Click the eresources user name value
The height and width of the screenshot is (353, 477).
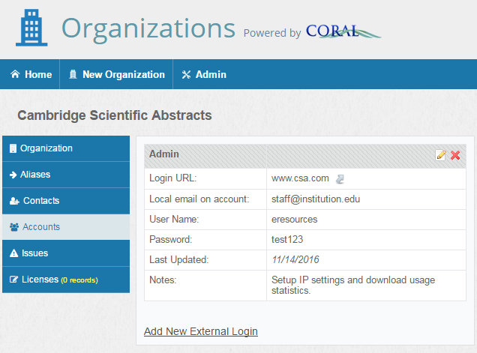point(294,219)
